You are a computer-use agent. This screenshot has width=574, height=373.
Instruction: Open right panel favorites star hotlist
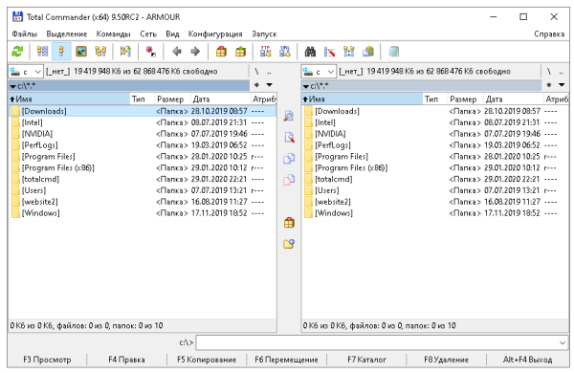549,85
